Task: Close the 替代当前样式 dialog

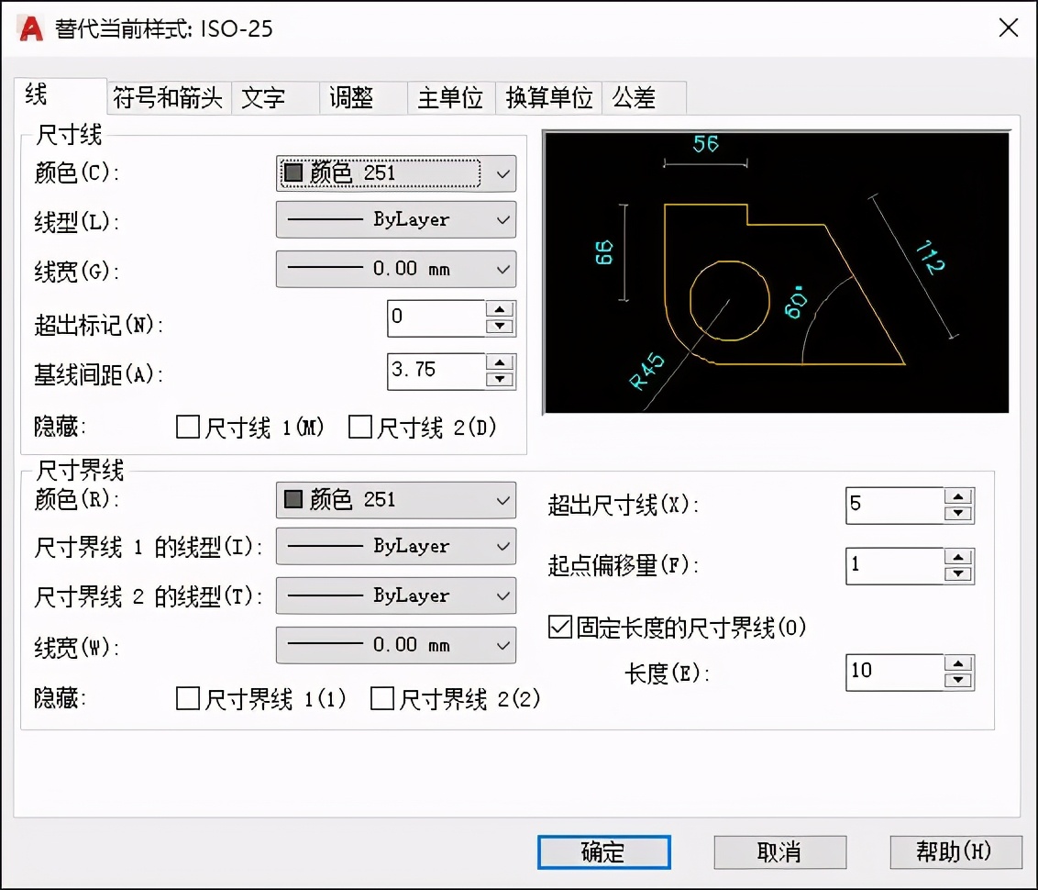Action: click(1009, 28)
